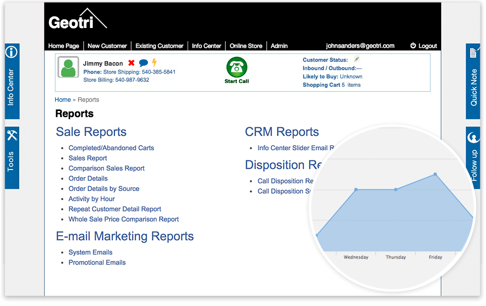Click the Home breadcrumb link
This screenshot has height=306, width=486.
63,100
